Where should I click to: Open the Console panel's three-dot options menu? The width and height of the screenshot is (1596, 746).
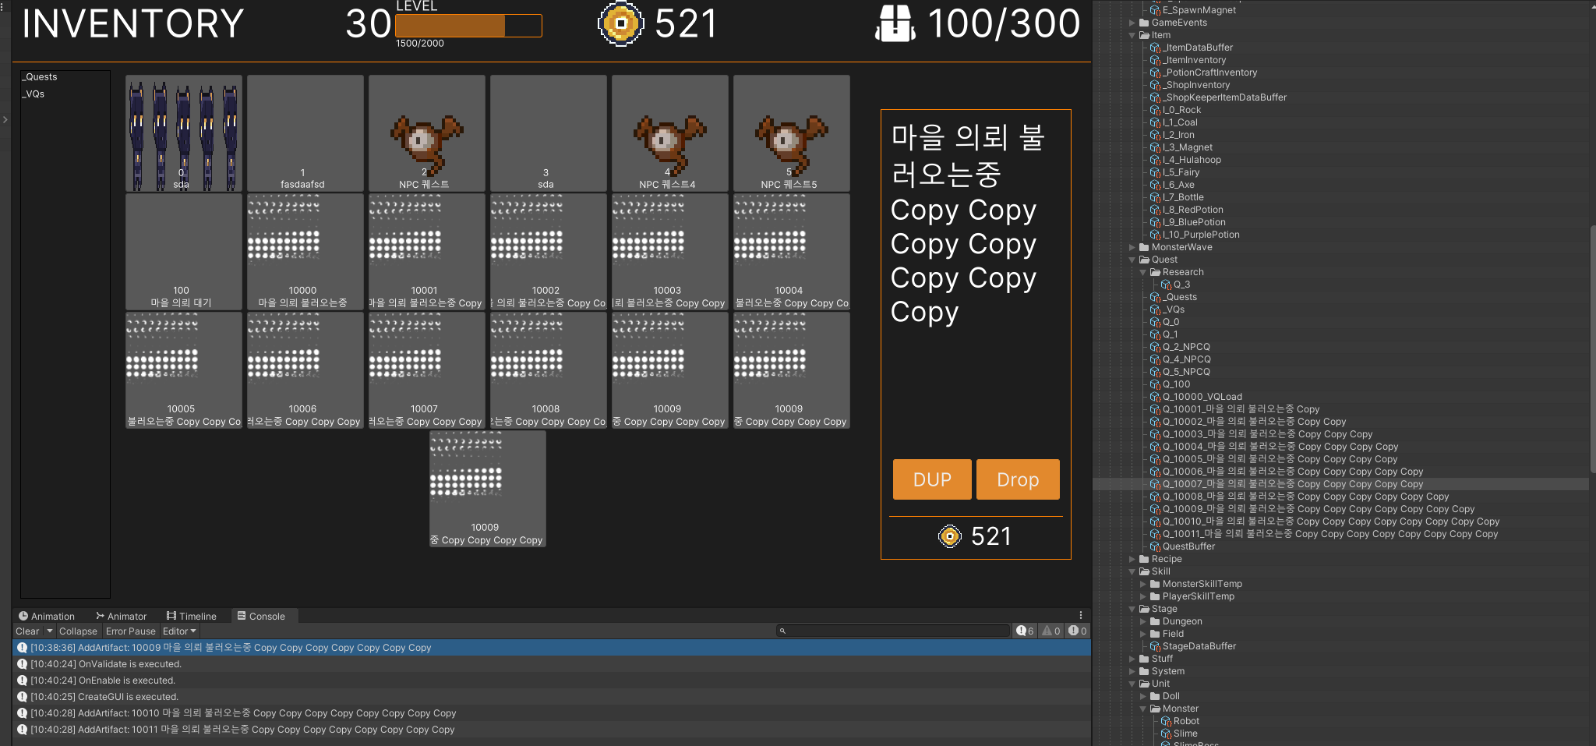1080,616
